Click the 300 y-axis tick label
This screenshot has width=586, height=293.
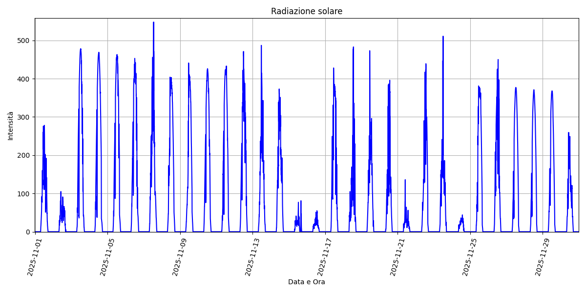point(23,117)
